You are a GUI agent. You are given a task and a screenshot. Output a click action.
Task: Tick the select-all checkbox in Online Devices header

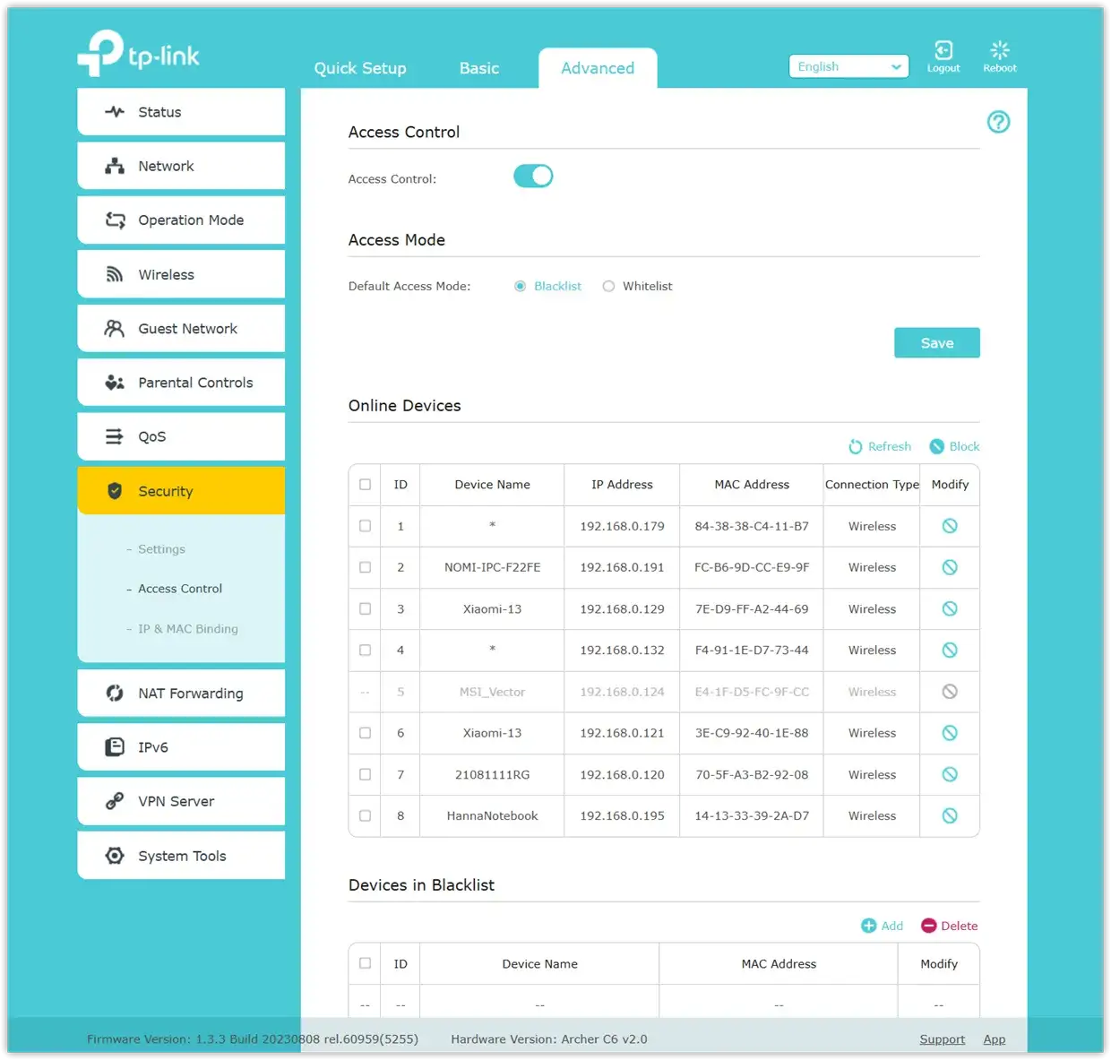coord(365,485)
